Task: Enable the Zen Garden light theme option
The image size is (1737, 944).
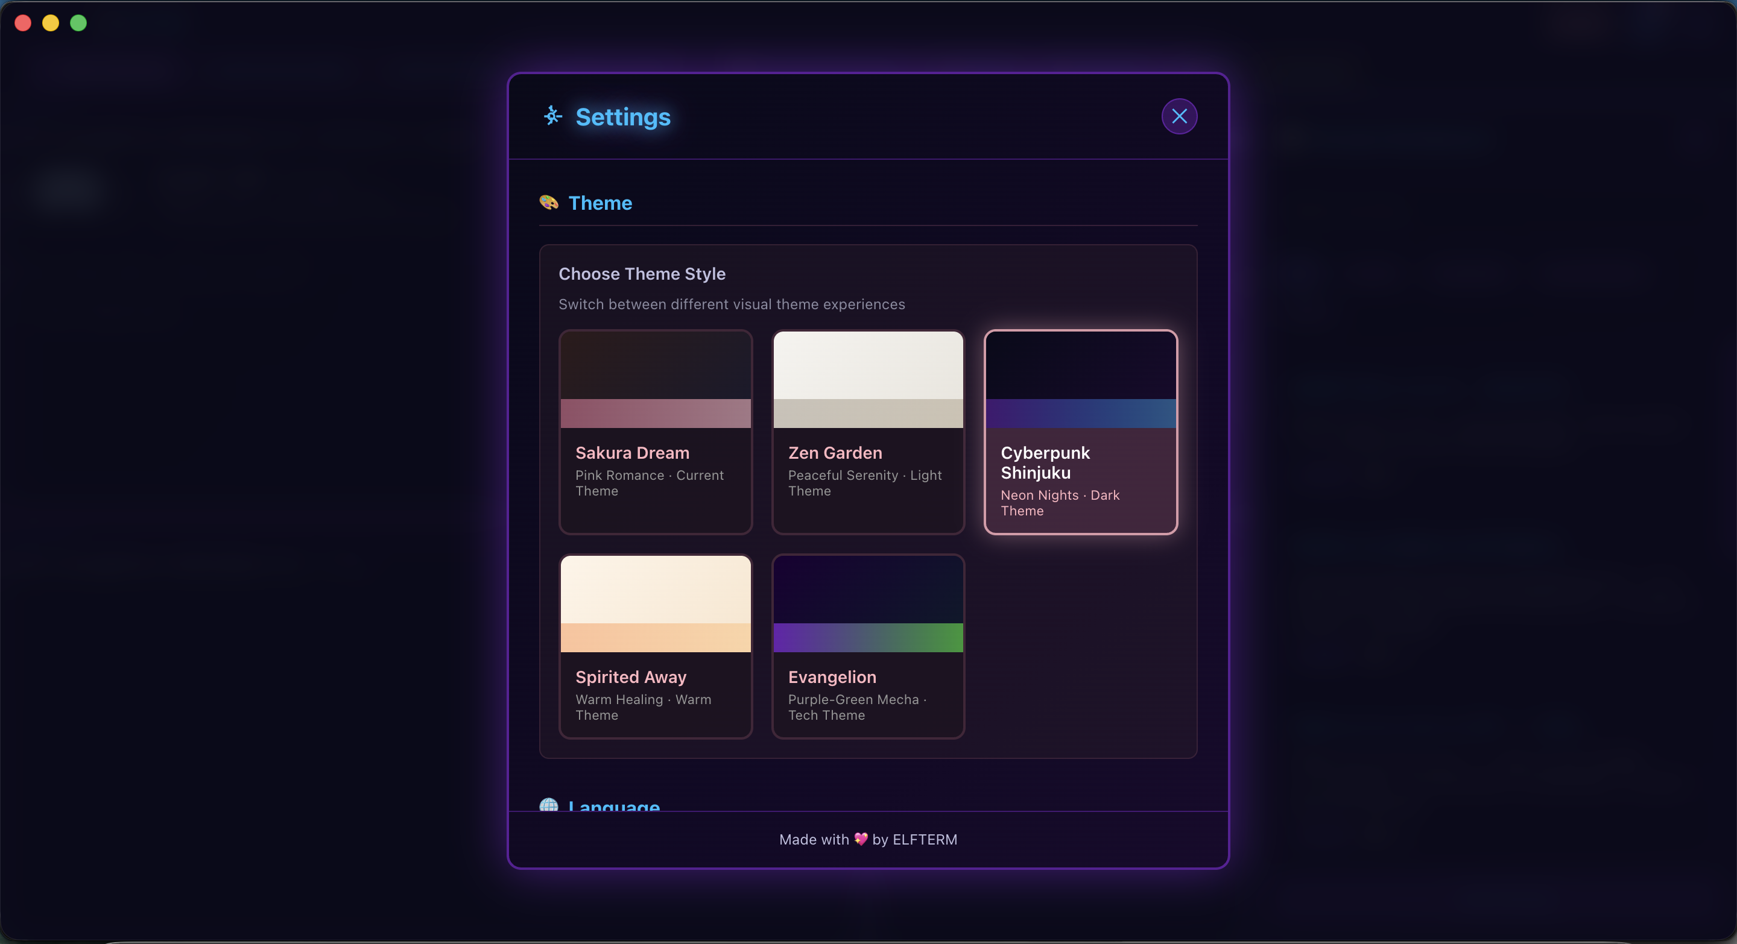Action: [868, 432]
